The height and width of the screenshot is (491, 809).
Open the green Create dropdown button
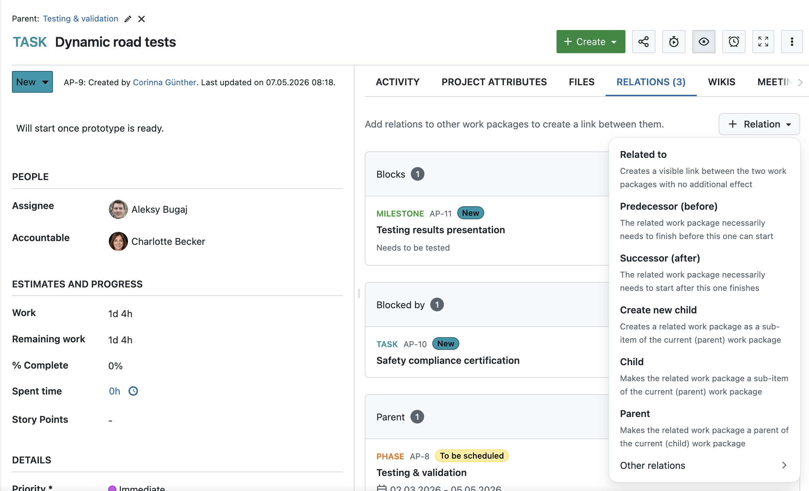[591, 42]
